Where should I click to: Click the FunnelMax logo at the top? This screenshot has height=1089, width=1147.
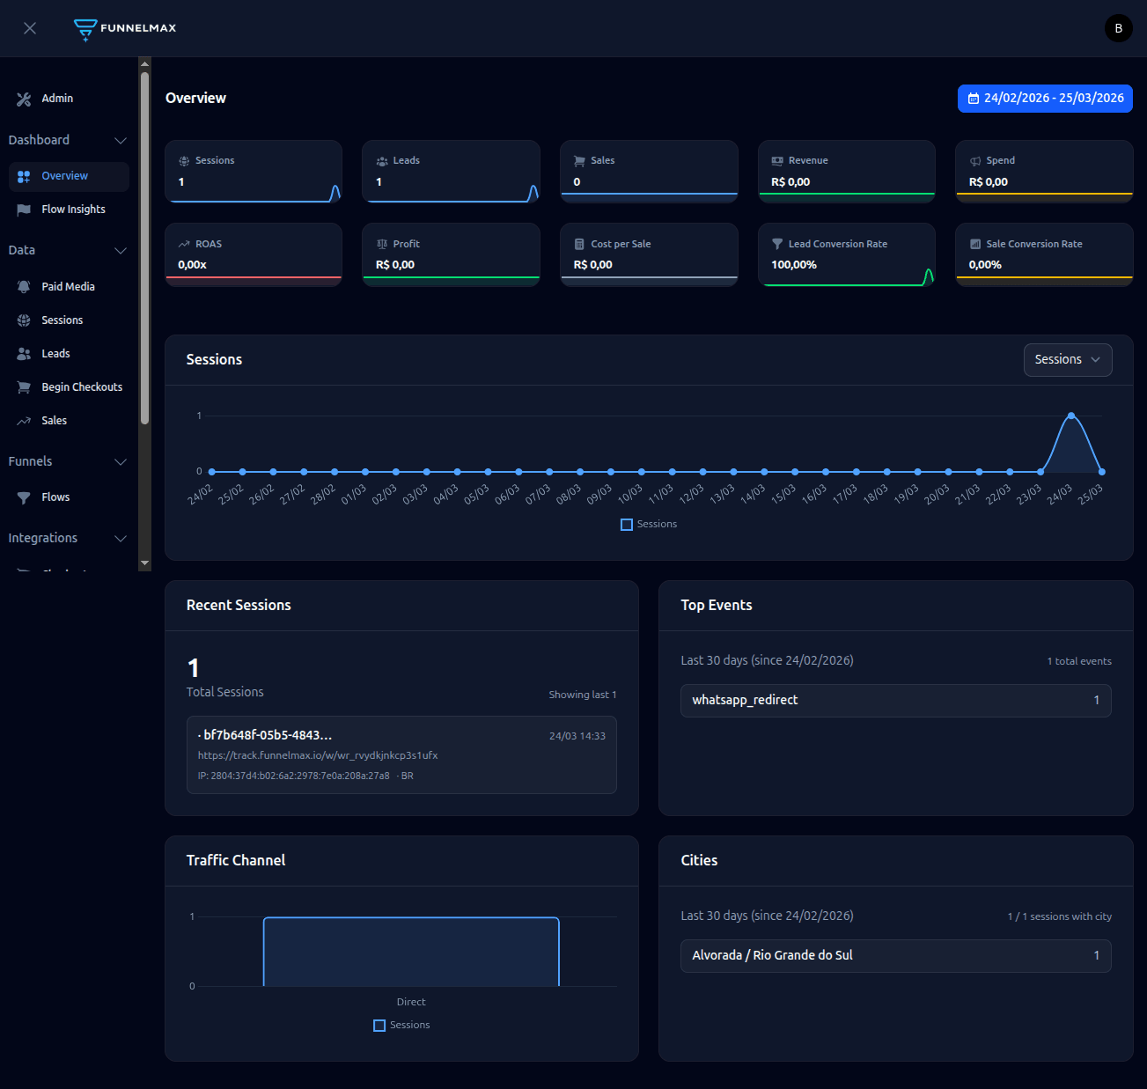(x=124, y=27)
